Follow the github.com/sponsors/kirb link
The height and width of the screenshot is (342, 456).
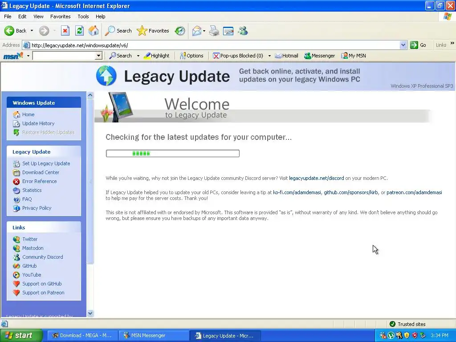pos(351,192)
